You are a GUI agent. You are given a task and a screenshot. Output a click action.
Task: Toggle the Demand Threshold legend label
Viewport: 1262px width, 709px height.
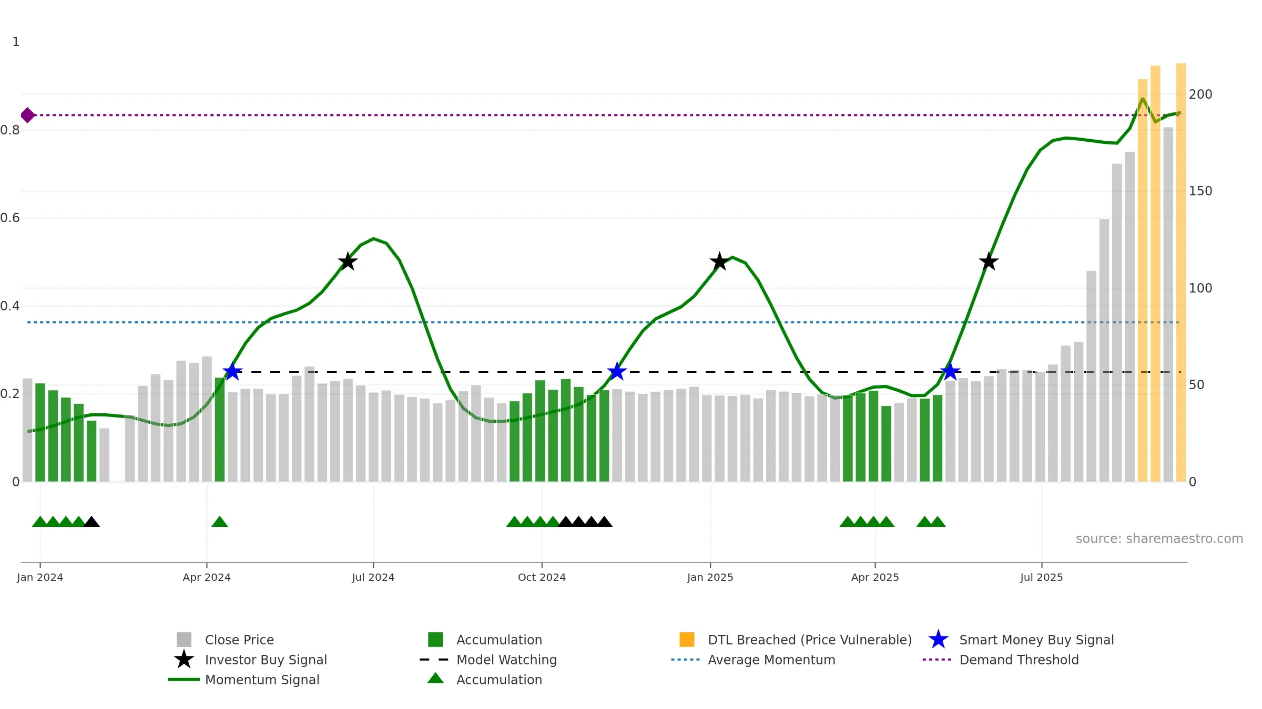click(1019, 660)
